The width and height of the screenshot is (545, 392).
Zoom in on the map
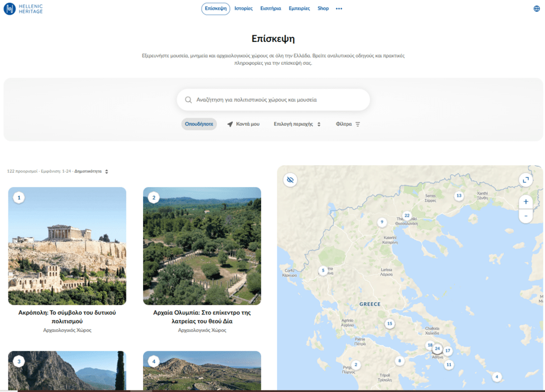[x=526, y=201]
